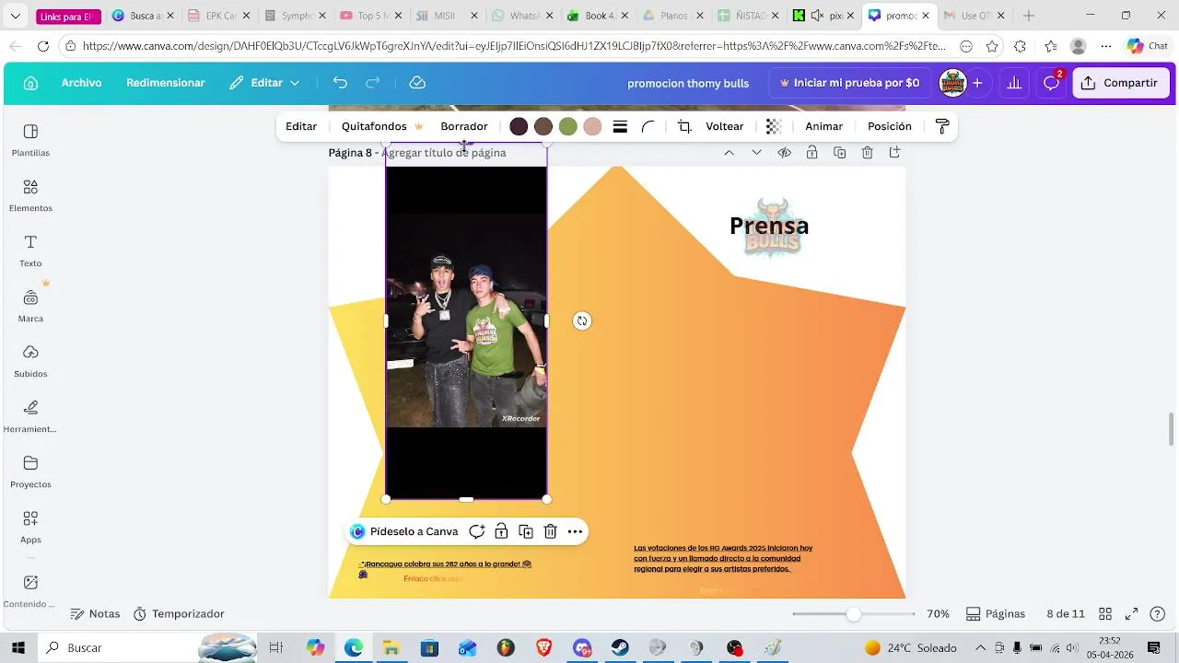Open the Texto panel
The height and width of the screenshot is (663, 1179).
(30, 250)
